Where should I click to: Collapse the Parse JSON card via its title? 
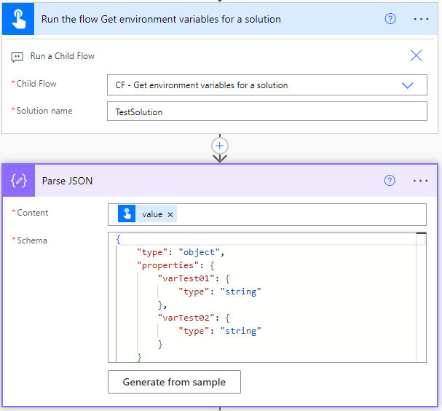point(68,181)
